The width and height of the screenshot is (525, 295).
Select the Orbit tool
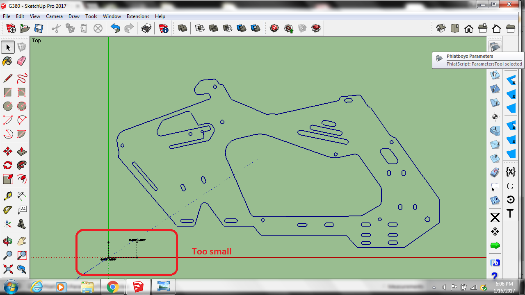[7, 241]
